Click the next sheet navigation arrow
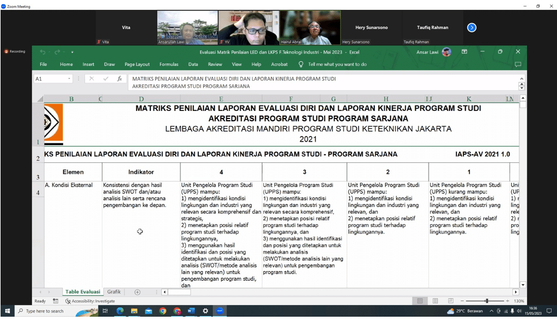The height and width of the screenshot is (319, 557). 49,292
